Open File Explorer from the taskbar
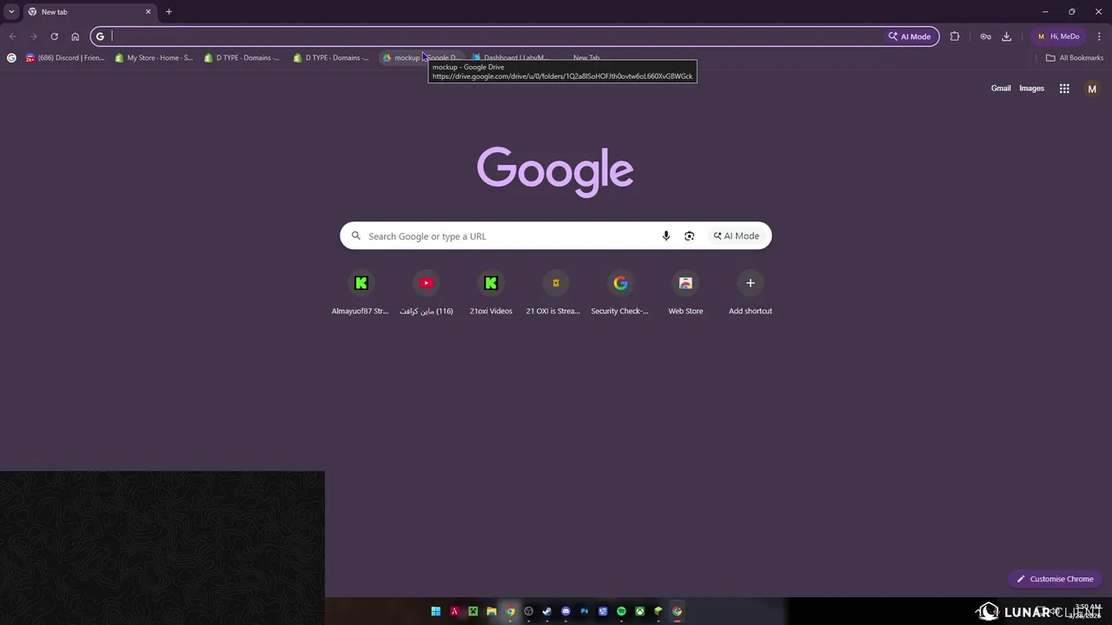 click(x=492, y=612)
